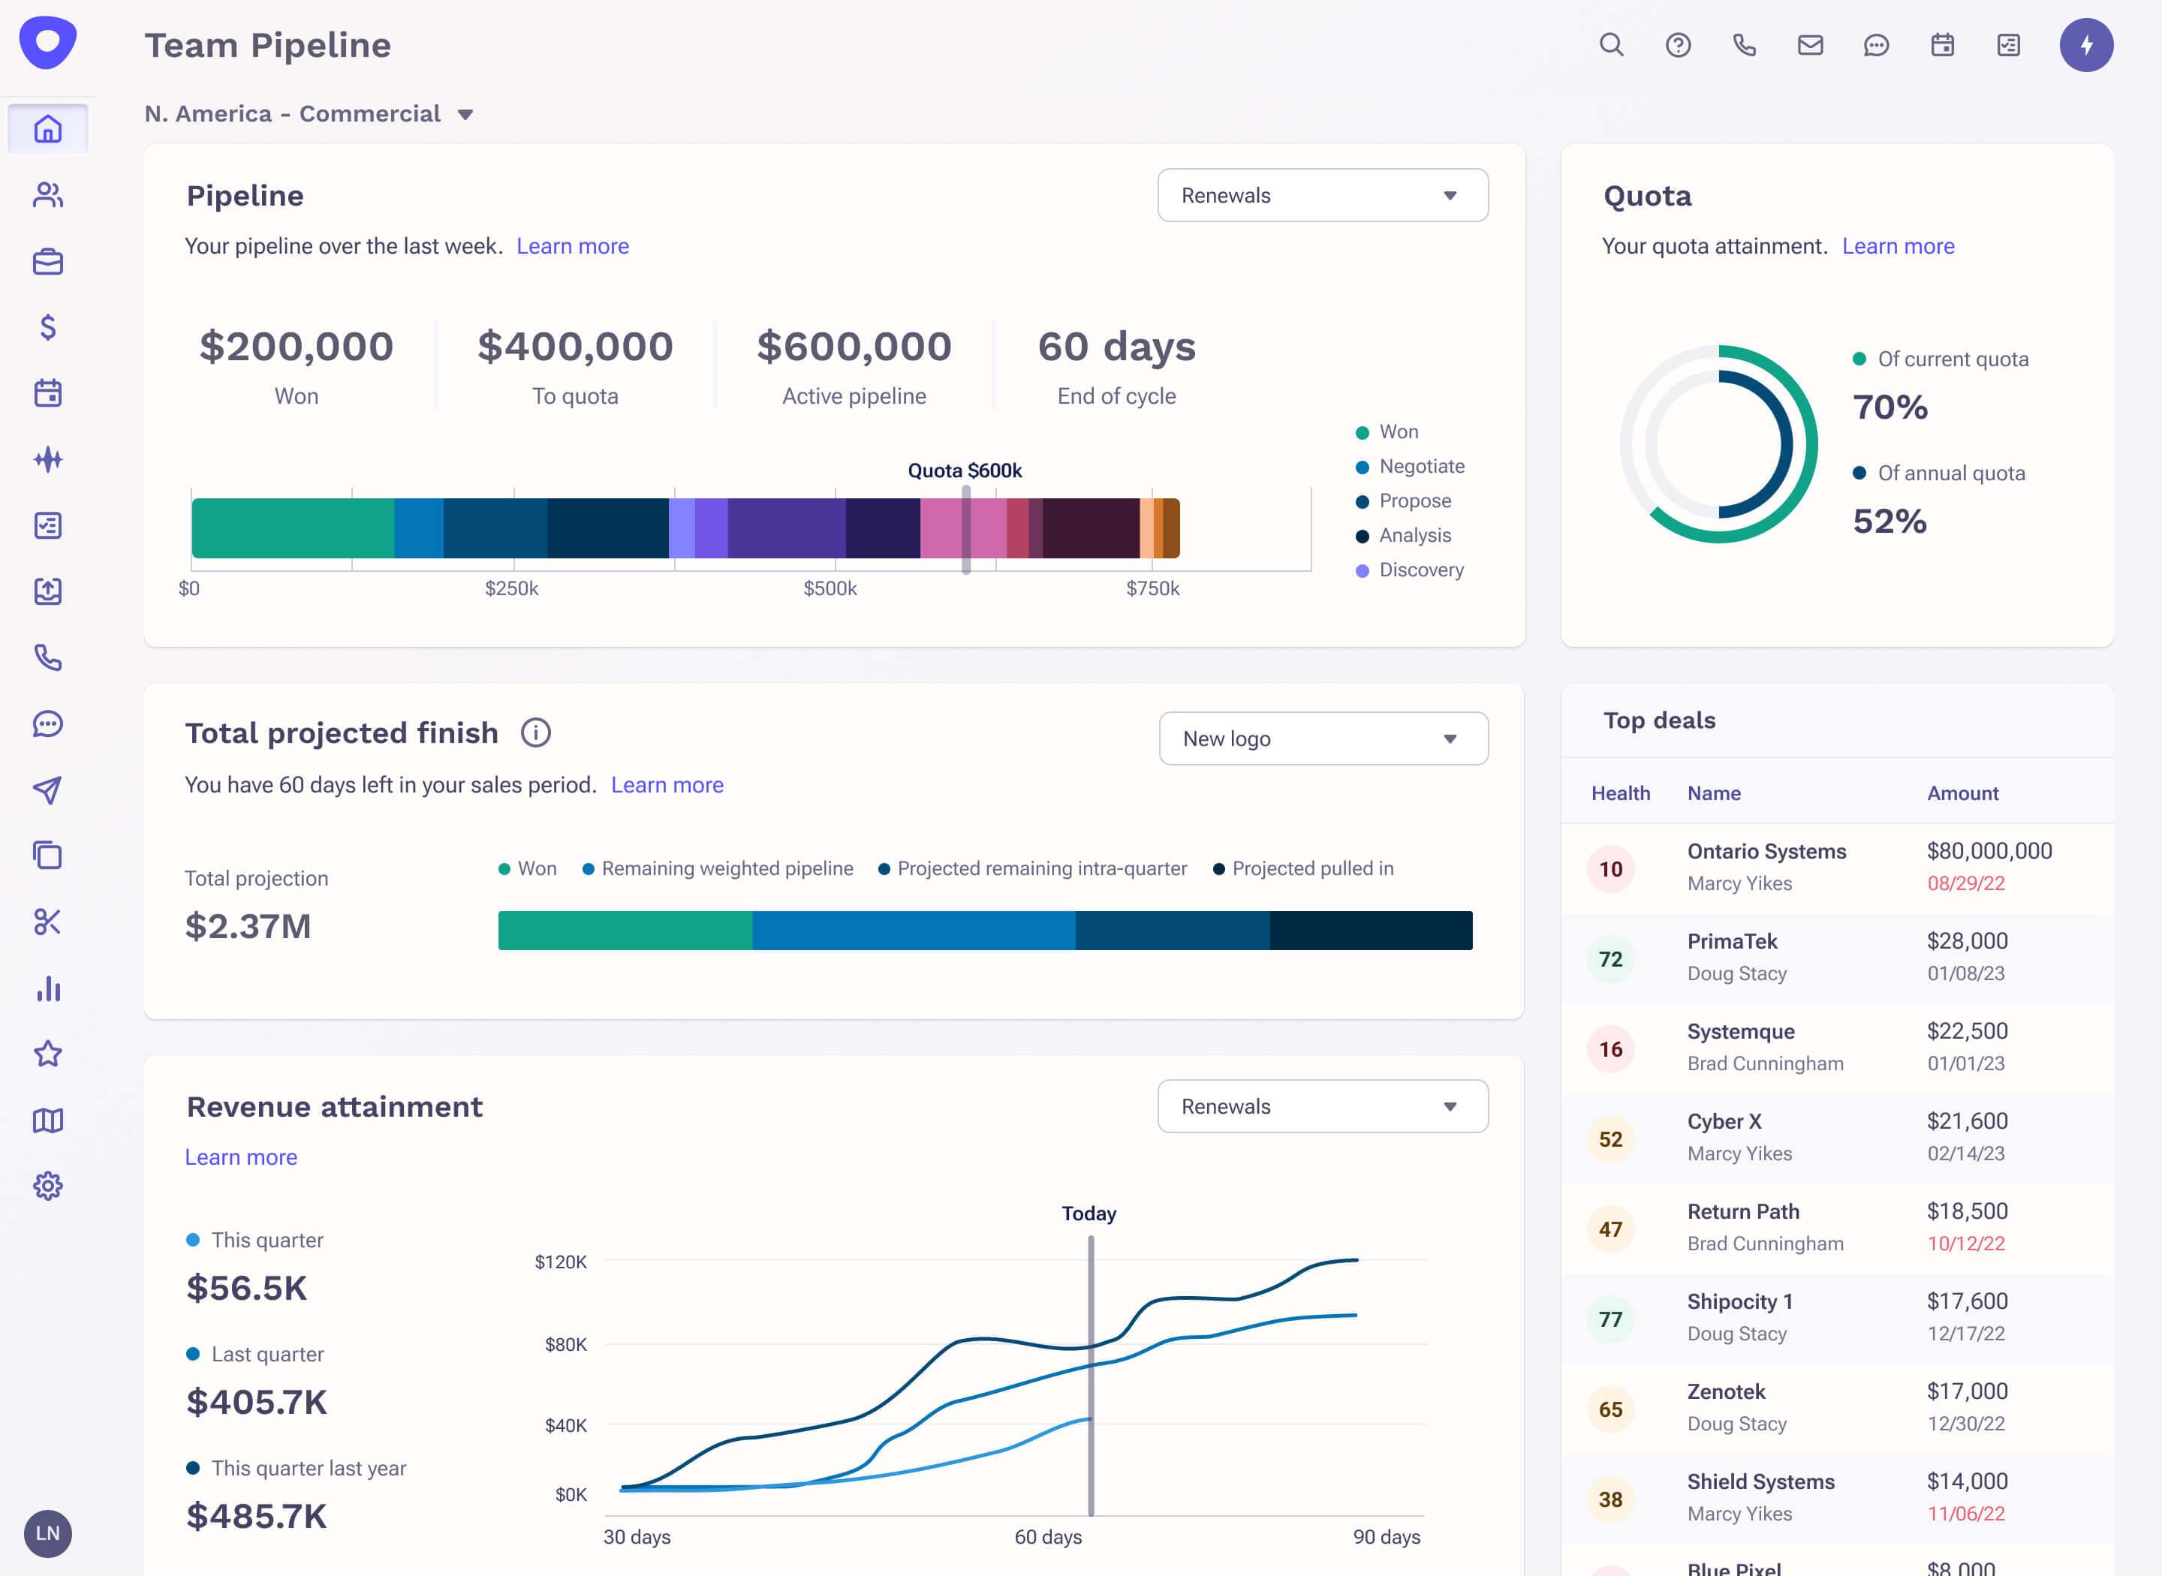The width and height of the screenshot is (2162, 1576).
Task: Toggle Projected pulled in legend item
Action: pos(1312,868)
